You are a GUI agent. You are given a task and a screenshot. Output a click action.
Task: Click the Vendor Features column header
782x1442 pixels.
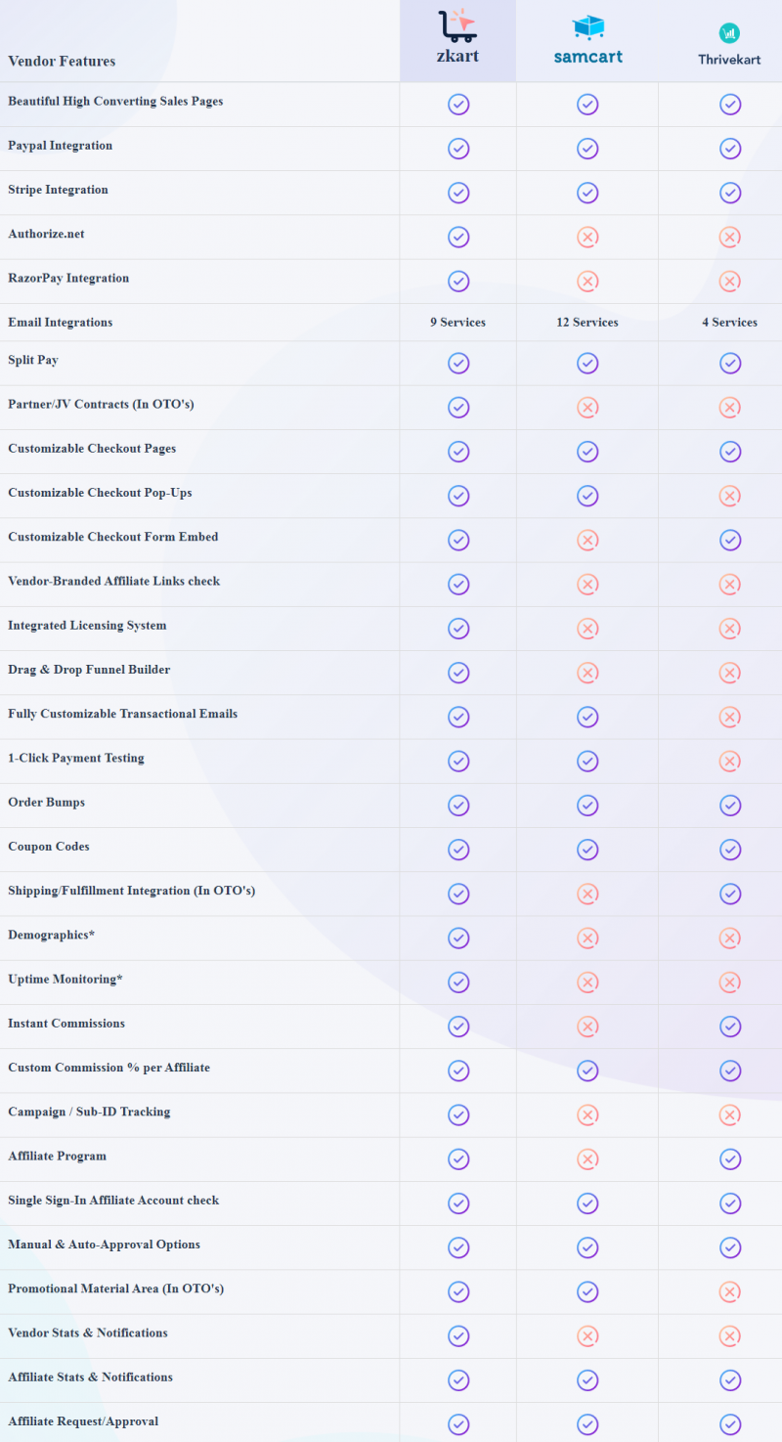click(62, 62)
